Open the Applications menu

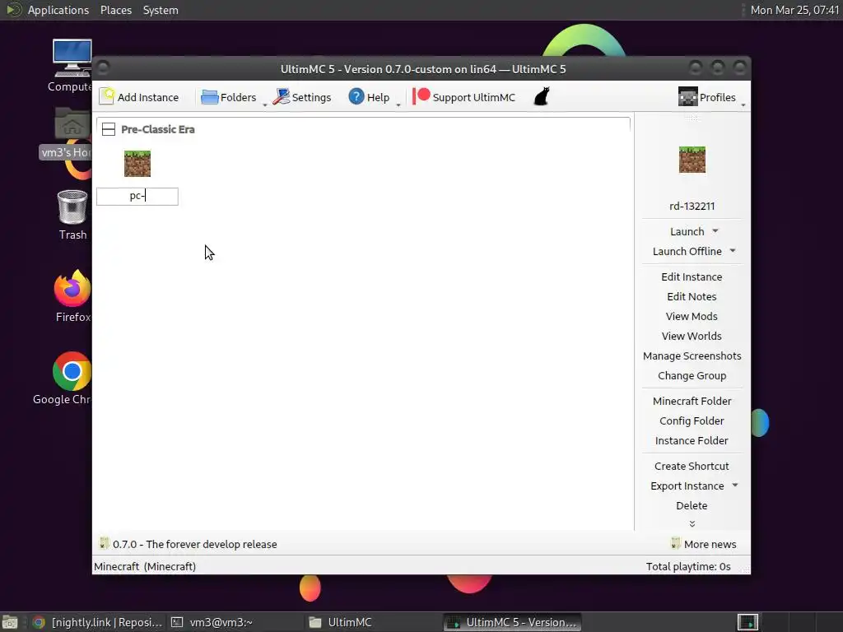pyautogui.click(x=58, y=10)
